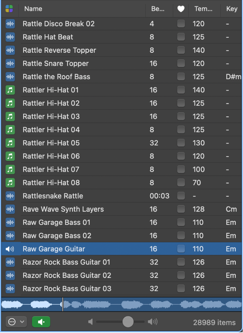Screen dimensions: 243x333
Task: Click green MIDI loop icon for Rattler Hi-Hat 01
Action: tap(10, 90)
